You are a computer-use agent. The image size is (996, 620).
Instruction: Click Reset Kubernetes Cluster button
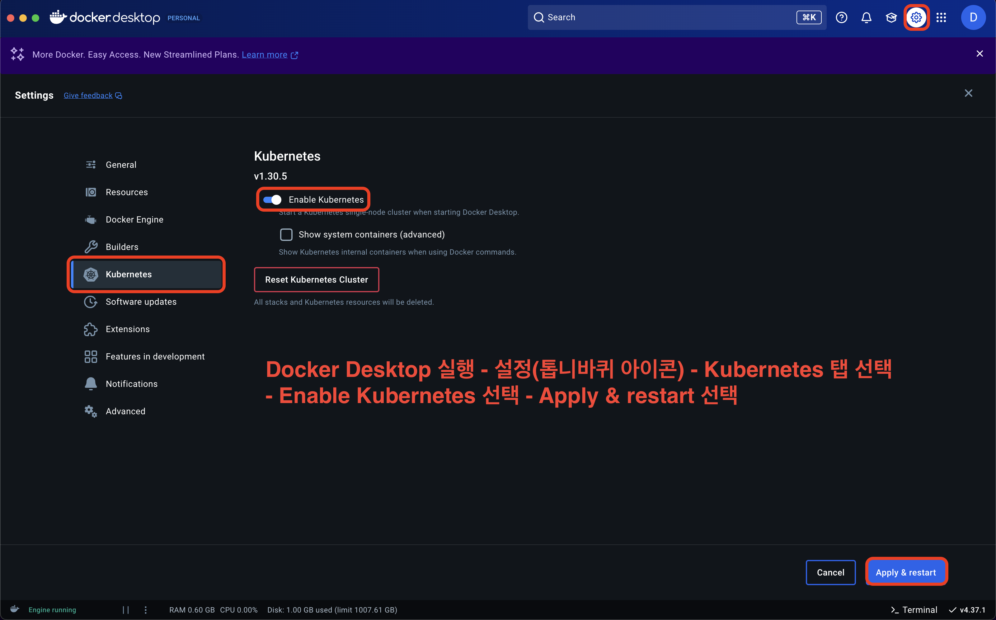316,280
